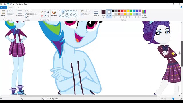This screenshot has width=183, height=103.
Task: Pick the purple color swatch
Action: [x=140, y=11]
